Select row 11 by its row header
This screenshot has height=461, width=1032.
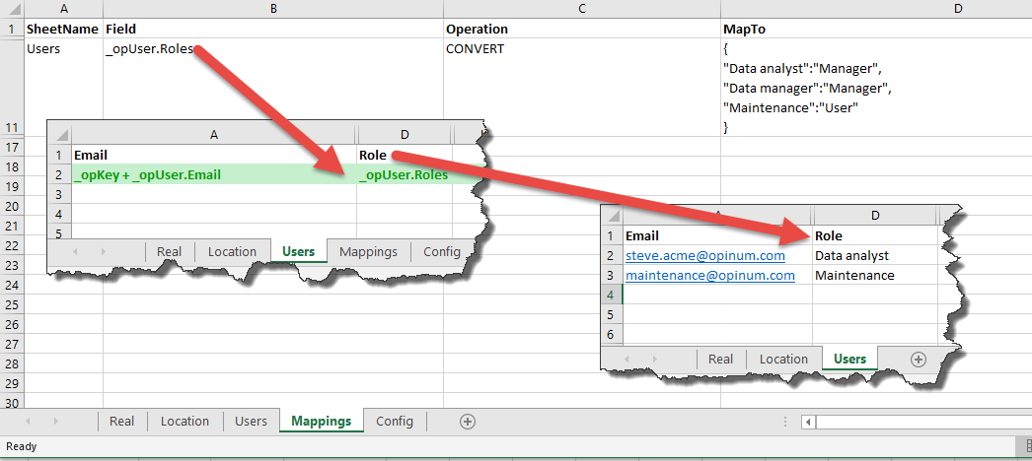point(11,128)
